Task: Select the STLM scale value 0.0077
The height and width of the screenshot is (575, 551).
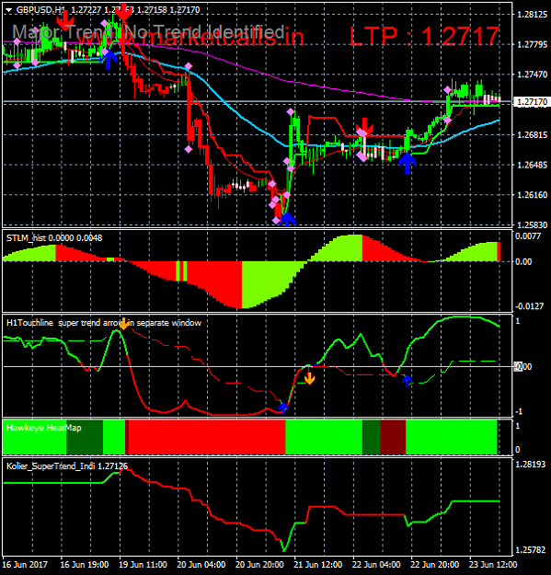Action: (x=528, y=236)
